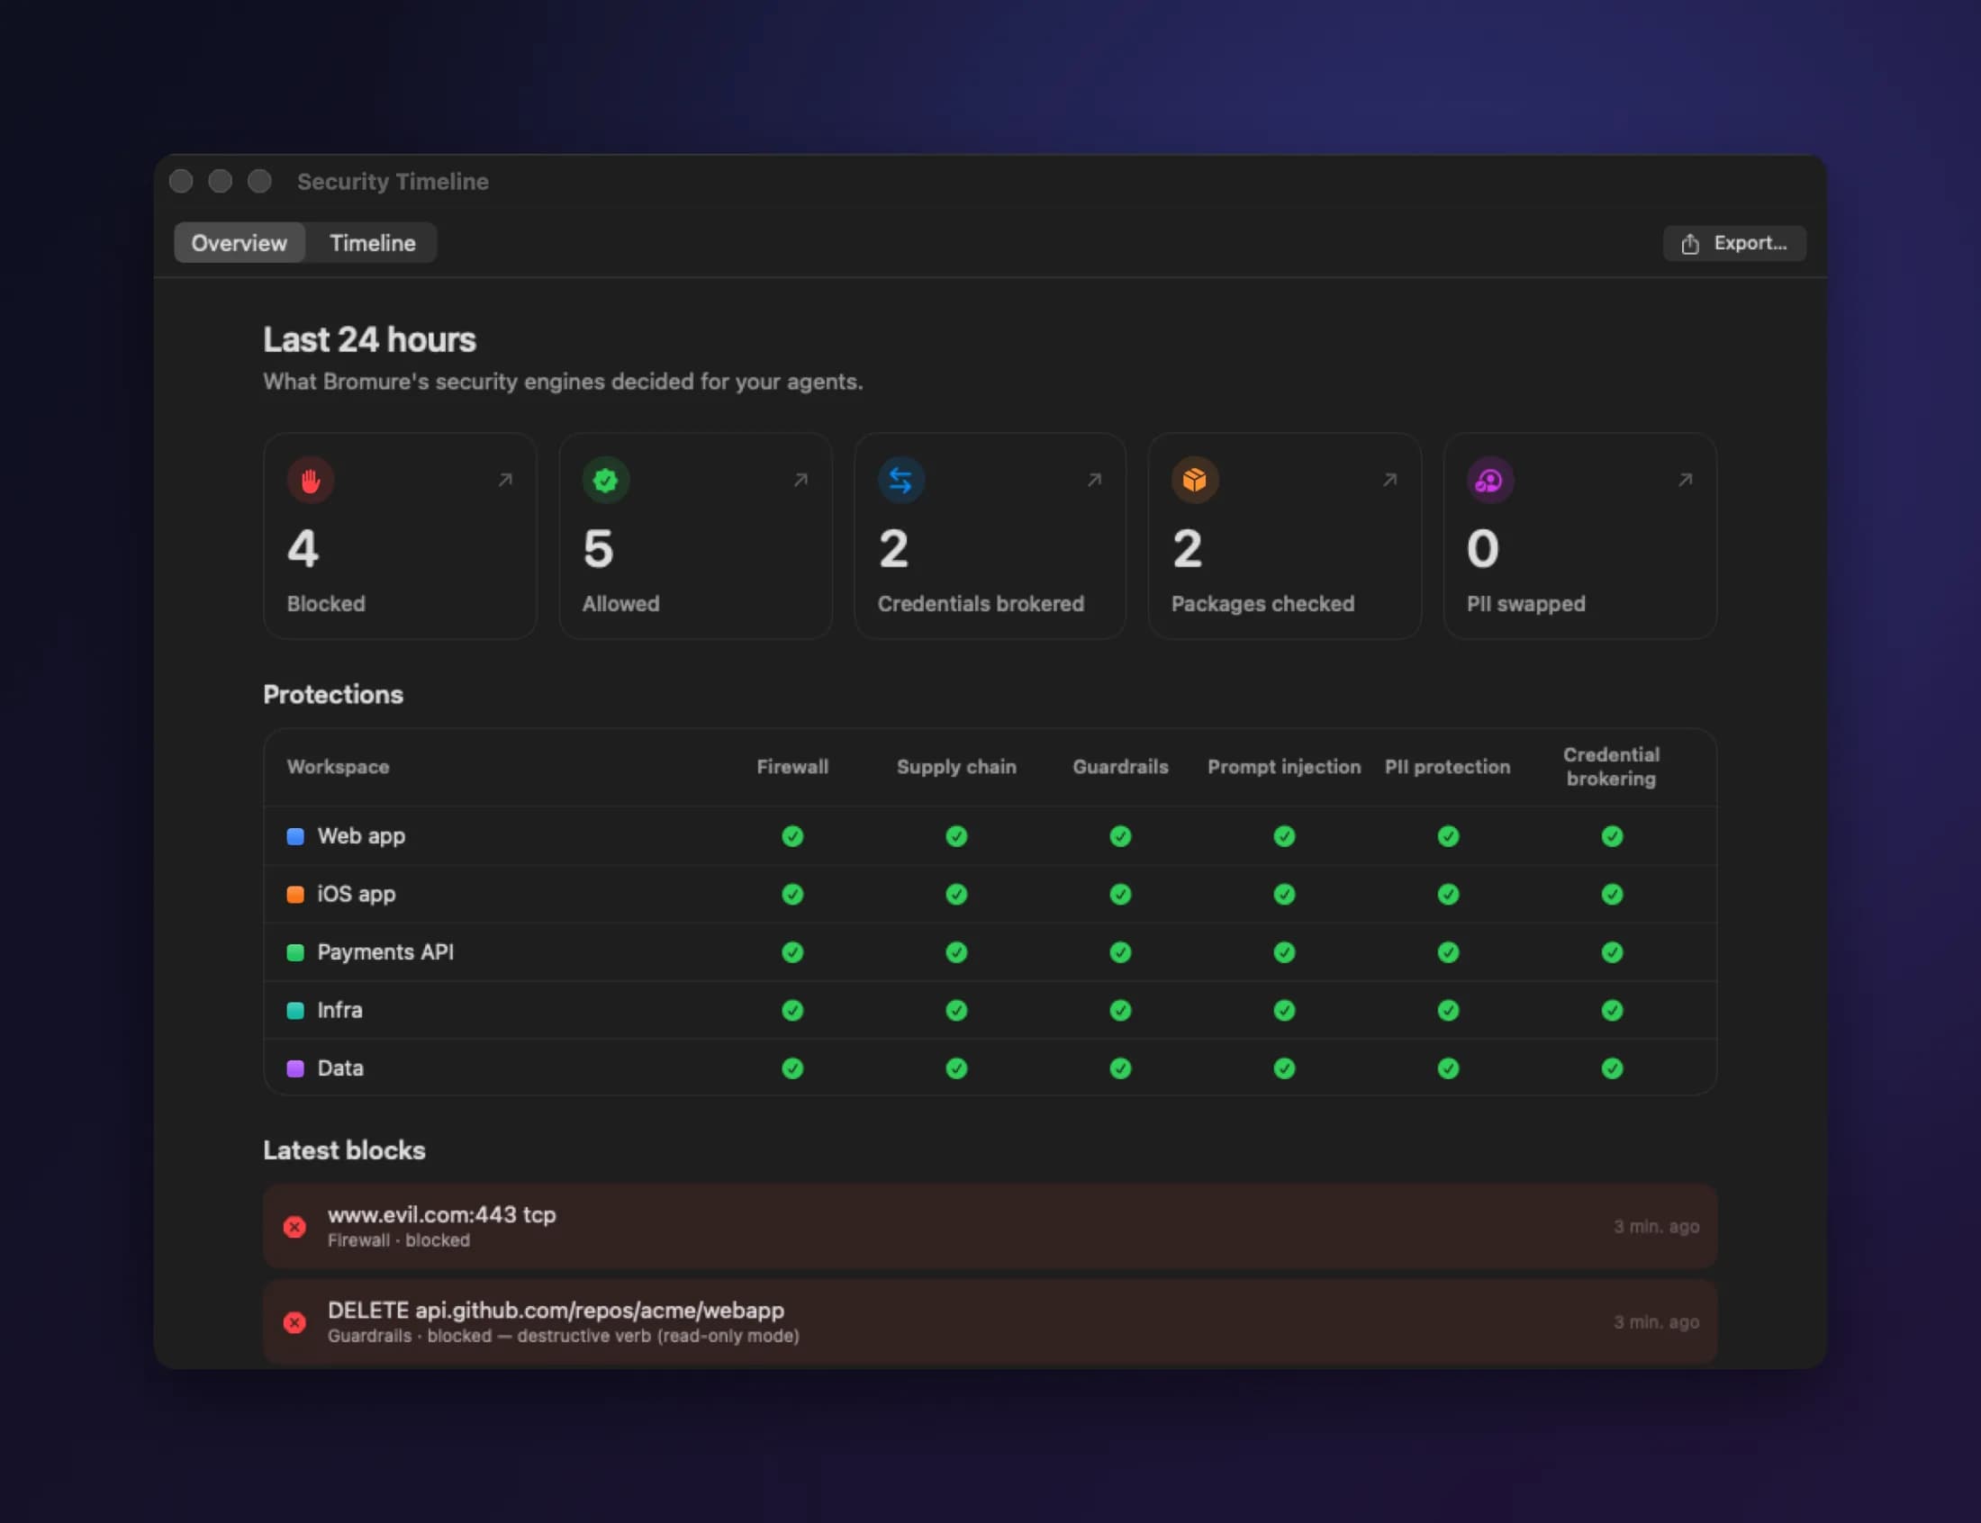Click the Prompt injection column header
Viewport: 1981px width, 1523px height.
1285,767
